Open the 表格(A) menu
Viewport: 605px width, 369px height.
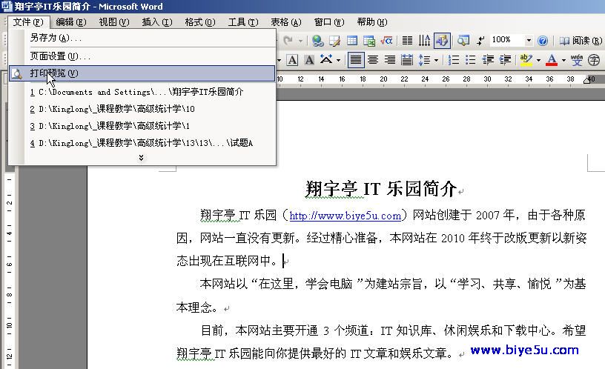285,22
